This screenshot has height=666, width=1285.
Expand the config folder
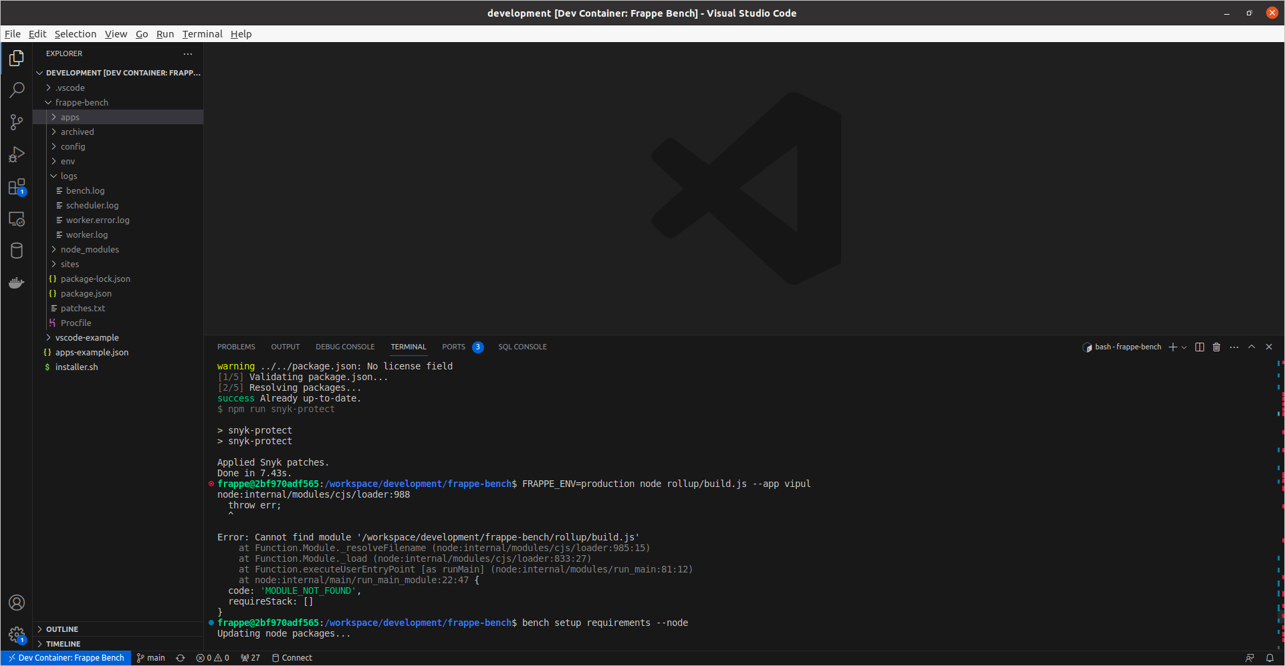pos(118,146)
